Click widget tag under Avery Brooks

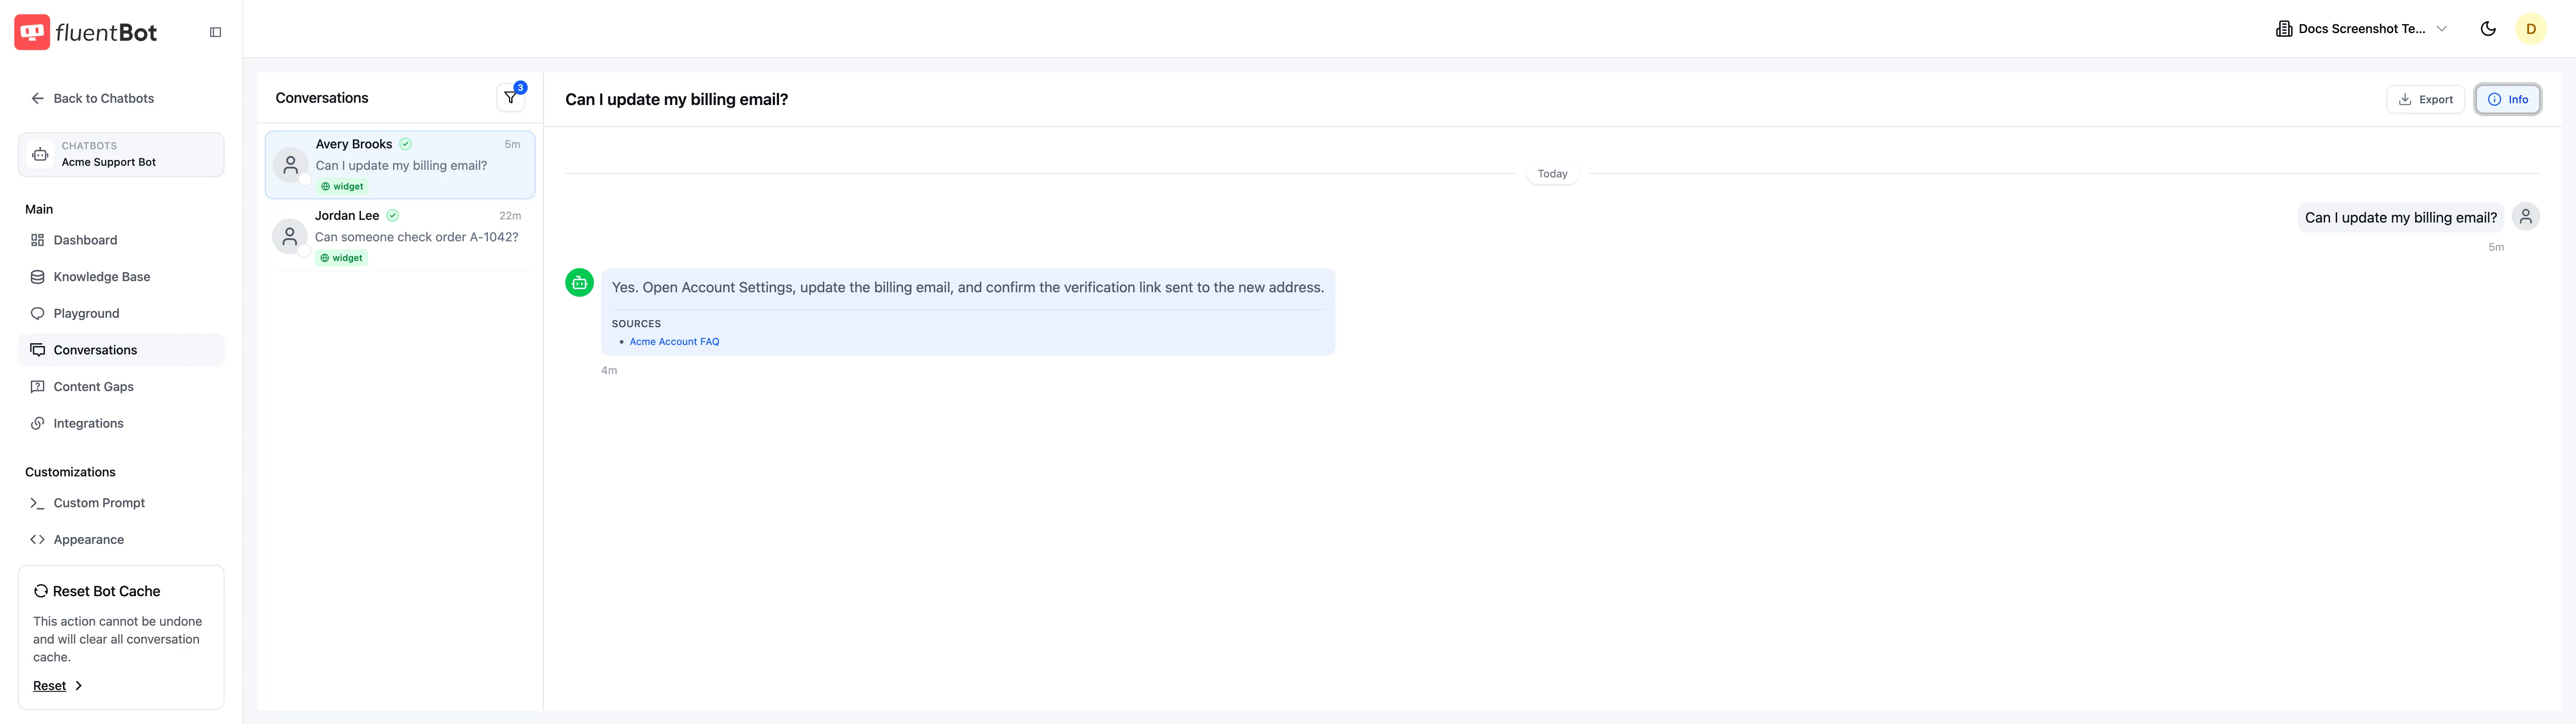point(342,186)
